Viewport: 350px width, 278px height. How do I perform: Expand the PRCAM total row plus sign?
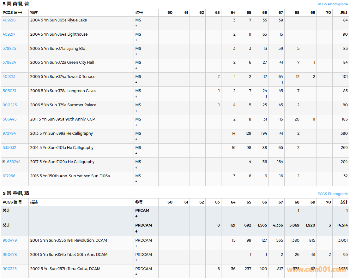coord(136,216)
